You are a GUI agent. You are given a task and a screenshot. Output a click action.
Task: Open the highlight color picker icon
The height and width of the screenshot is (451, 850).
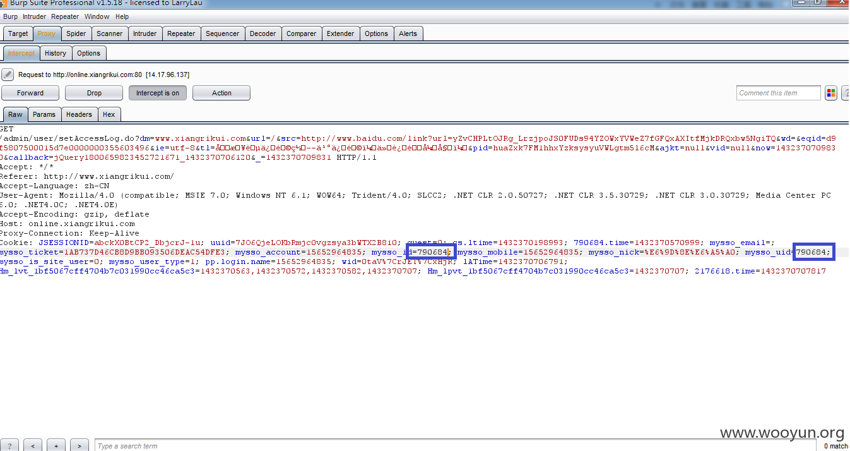tap(830, 93)
